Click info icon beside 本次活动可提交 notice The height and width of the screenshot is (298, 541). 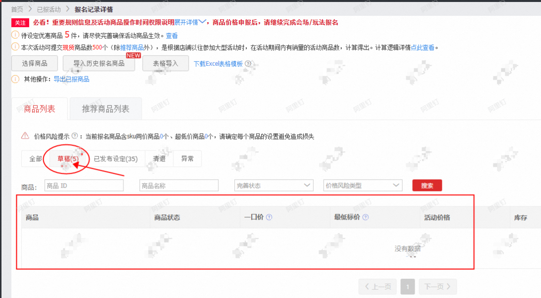click(x=15, y=47)
